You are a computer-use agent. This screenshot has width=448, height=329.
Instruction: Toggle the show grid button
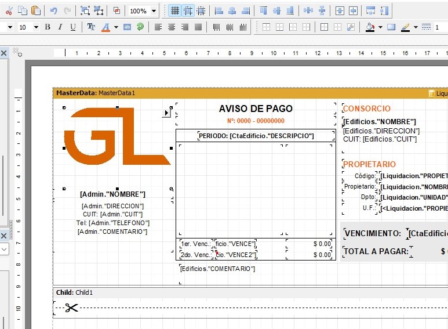point(175,10)
